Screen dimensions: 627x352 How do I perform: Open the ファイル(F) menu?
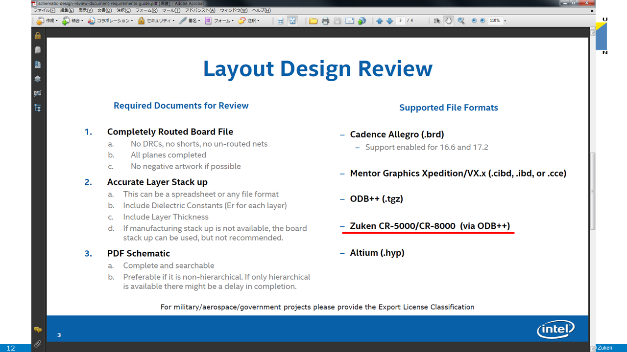click(x=44, y=10)
